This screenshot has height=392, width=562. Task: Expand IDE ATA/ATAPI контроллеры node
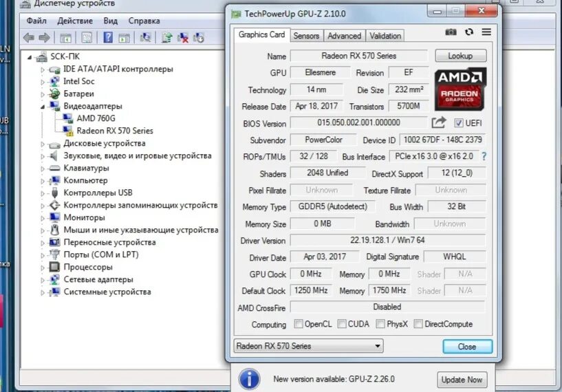pos(42,70)
